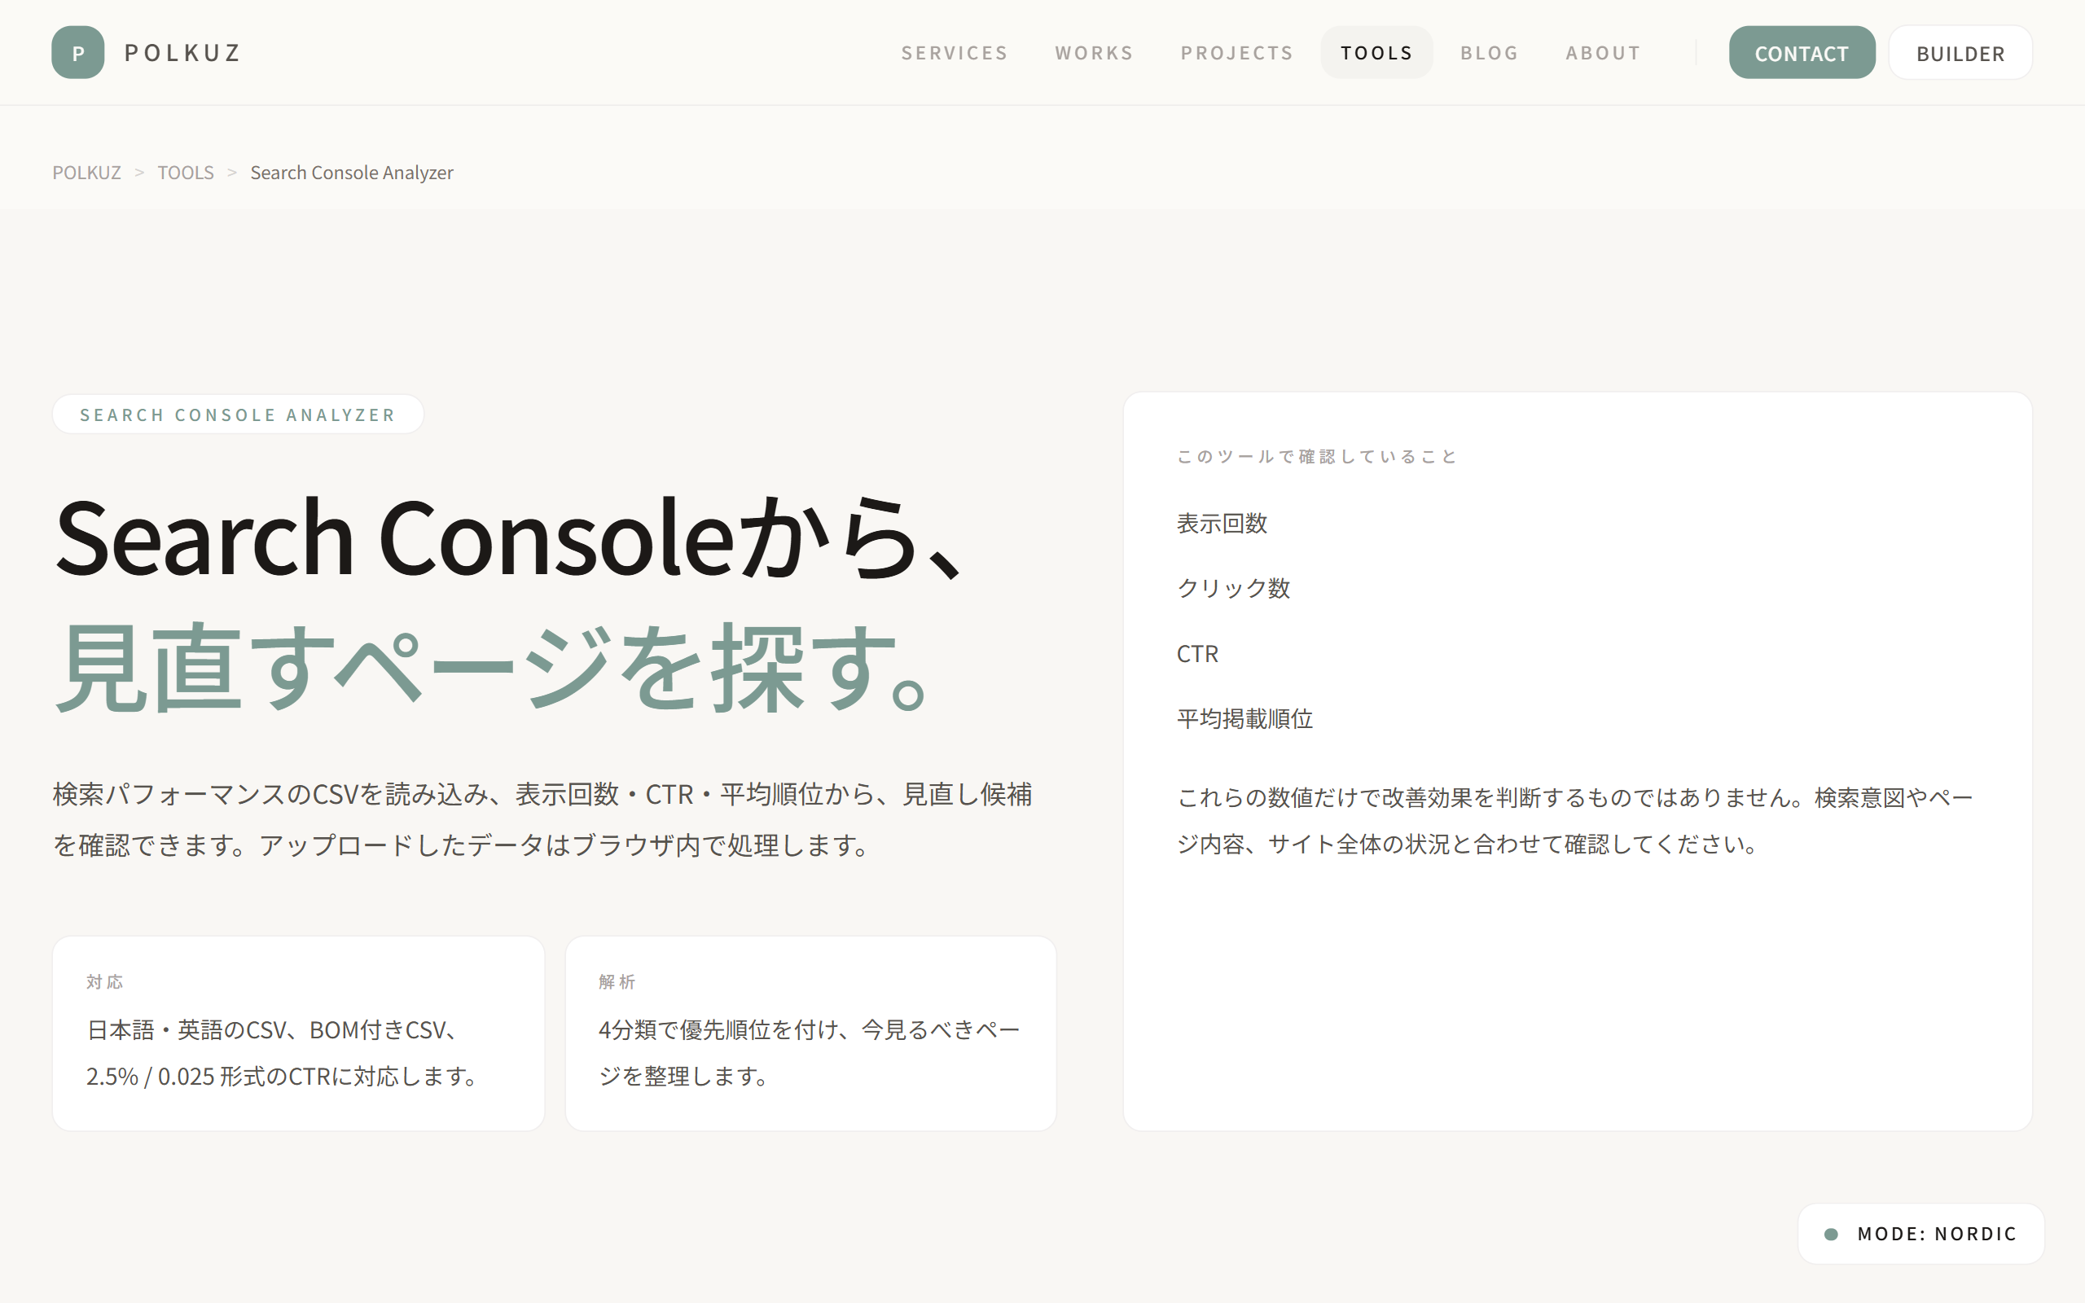Click the POLKUZ breadcrumb link
The image size is (2085, 1303).
coord(87,173)
